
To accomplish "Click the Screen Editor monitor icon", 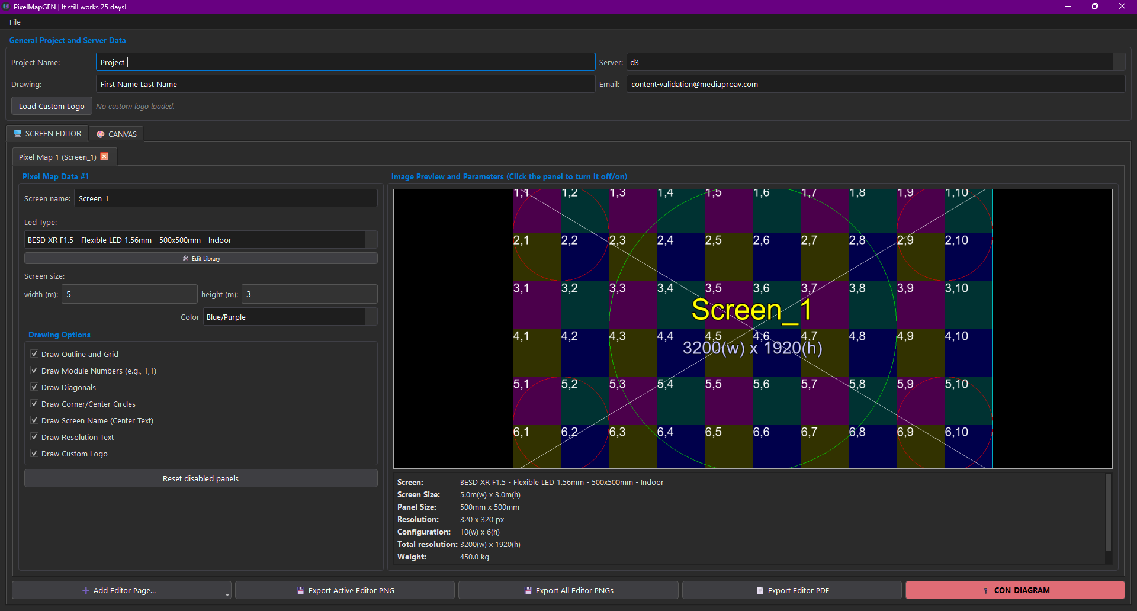I will pos(18,134).
